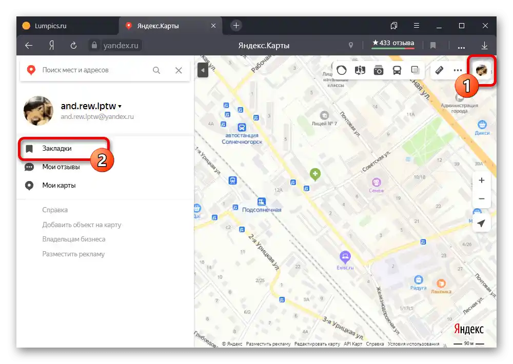Close the Яндекс.Карты tab
The height and width of the screenshot is (364, 513).
pyautogui.click(x=213, y=26)
